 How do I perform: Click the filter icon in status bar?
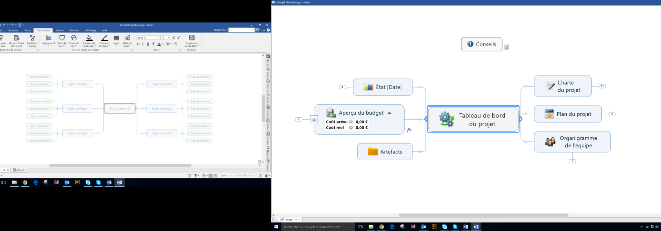click(196, 176)
